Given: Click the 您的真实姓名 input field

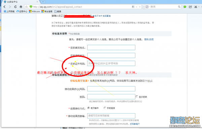Looking at the screenshot, I should coord(111,47).
